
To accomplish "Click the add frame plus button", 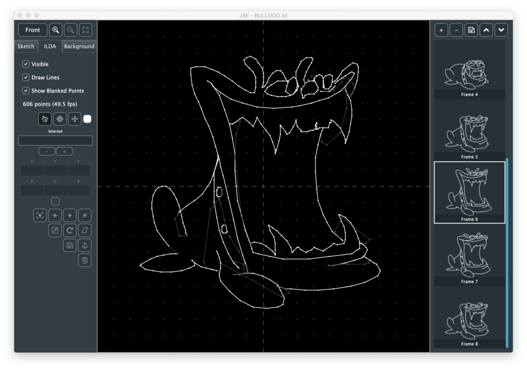I will pyautogui.click(x=441, y=30).
